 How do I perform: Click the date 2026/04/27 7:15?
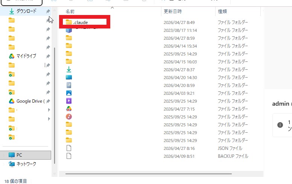pos(179,109)
